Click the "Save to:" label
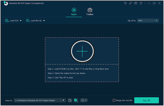Screen dimensions: 164x106 [9, 101]
